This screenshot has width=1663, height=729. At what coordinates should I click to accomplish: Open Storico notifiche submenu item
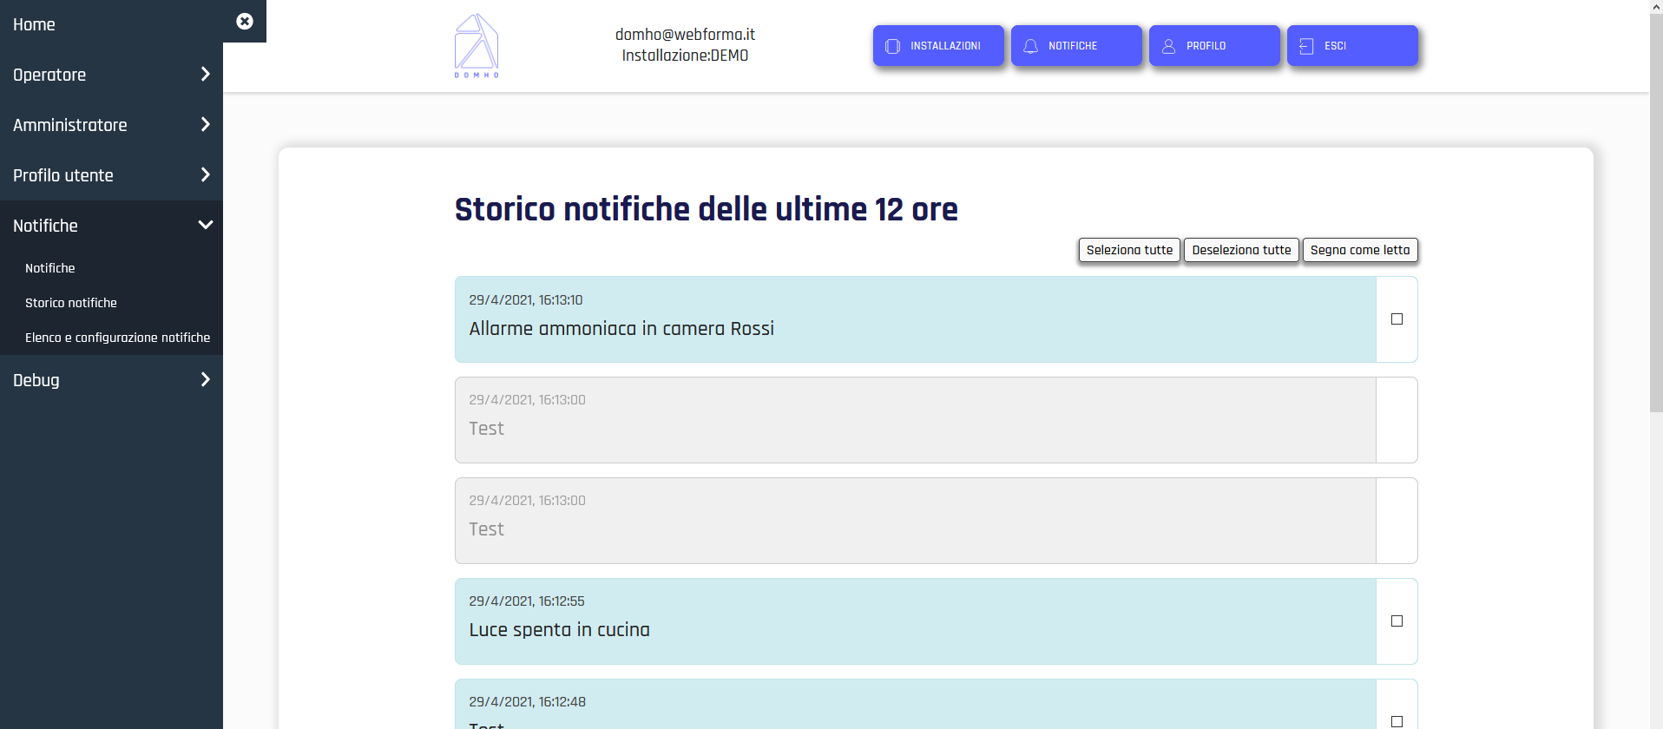(71, 303)
